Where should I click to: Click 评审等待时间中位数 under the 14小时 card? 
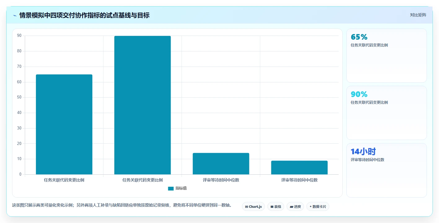[367, 160]
